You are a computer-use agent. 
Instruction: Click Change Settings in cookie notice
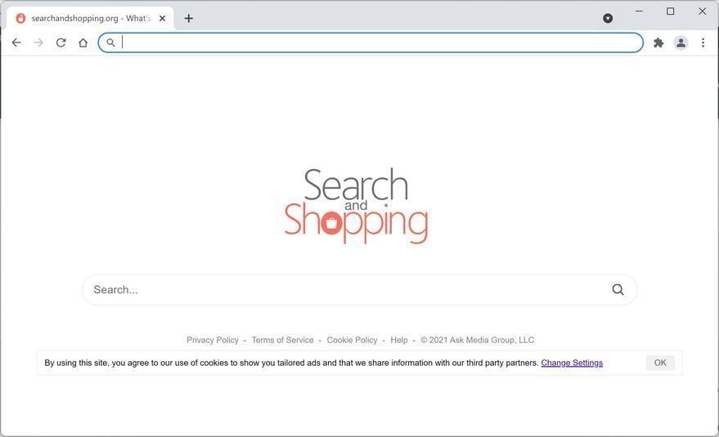(x=572, y=363)
